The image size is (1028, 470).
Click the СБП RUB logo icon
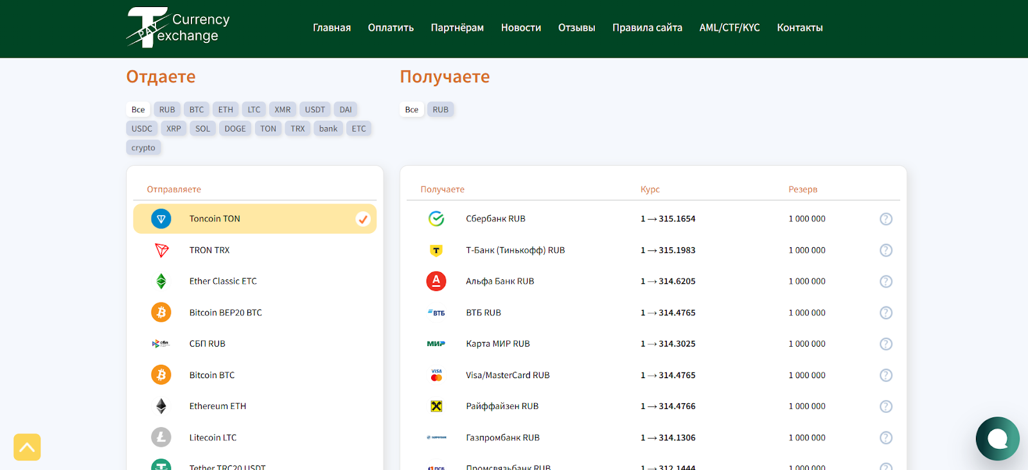coord(161,344)
